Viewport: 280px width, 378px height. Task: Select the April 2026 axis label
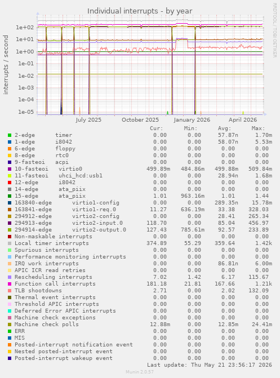click(243, 120)
